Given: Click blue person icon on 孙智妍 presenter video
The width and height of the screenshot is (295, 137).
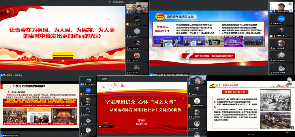Looking at the screenshot, I should 190,83.
